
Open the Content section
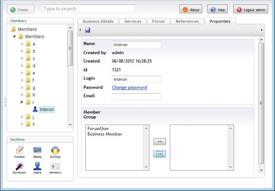(x=20, y=152)
